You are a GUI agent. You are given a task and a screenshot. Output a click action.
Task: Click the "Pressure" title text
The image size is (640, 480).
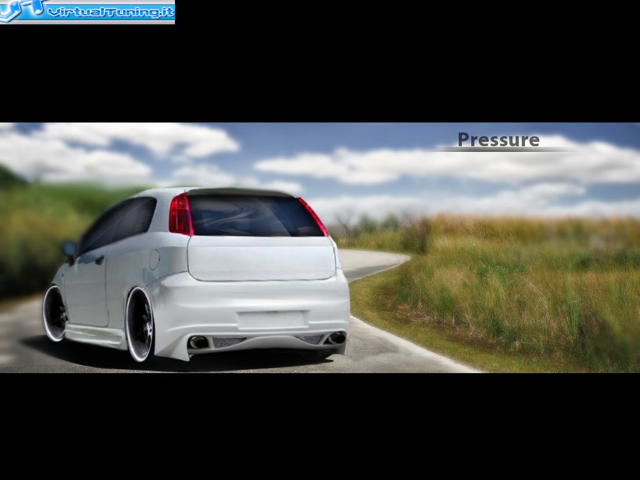pyautogui.click(x=498, y=140)
